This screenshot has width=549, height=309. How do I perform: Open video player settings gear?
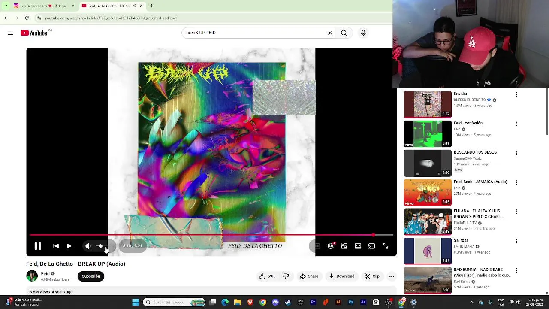[331, 246]
